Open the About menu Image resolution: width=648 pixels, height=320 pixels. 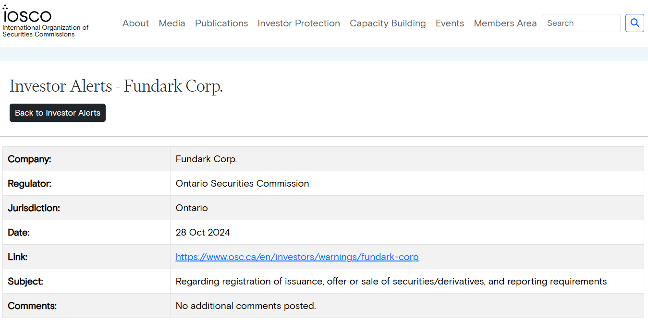click(x=135, y=23)
